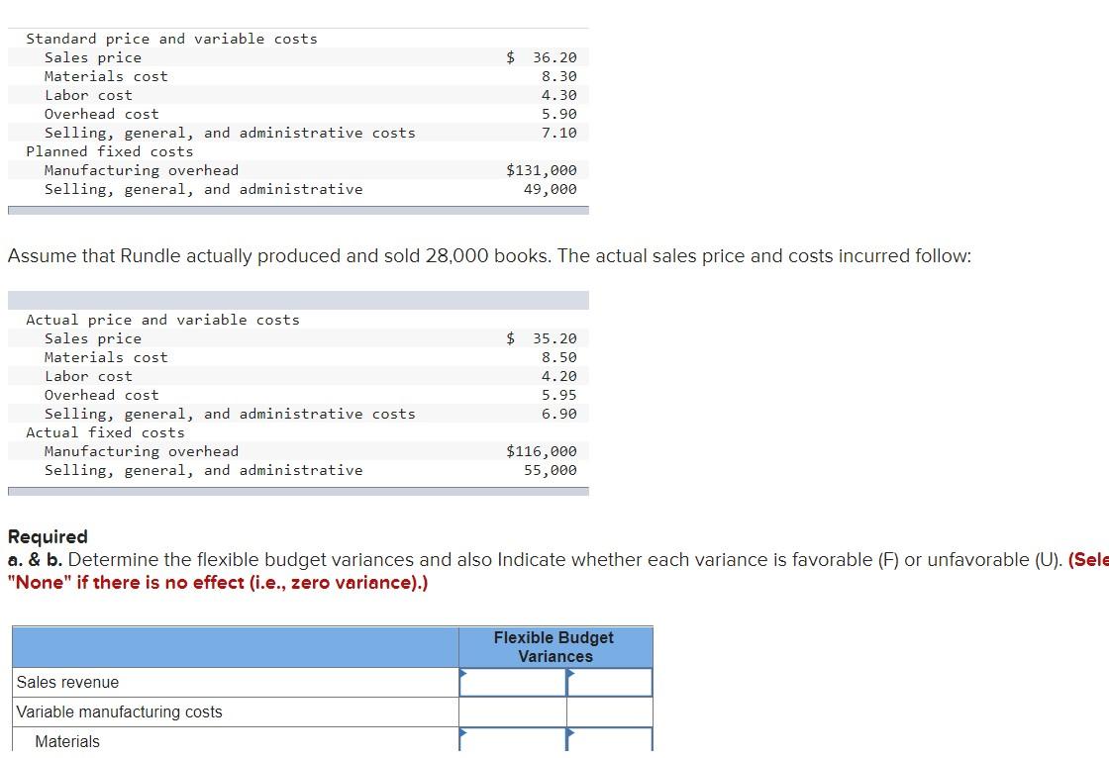Click the scrollbar below the actual costs table
Screen dimensions: 1109x758
[x=297, y=490]
